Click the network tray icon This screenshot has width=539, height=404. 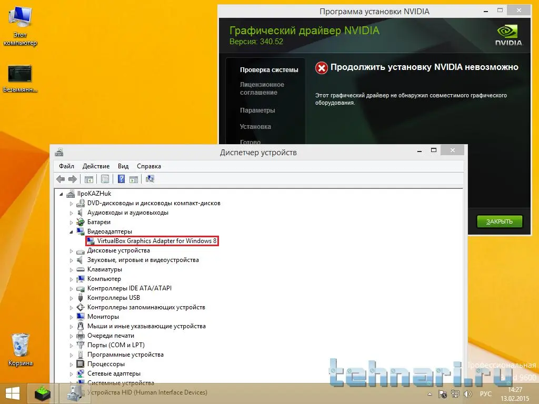(455, 394)
